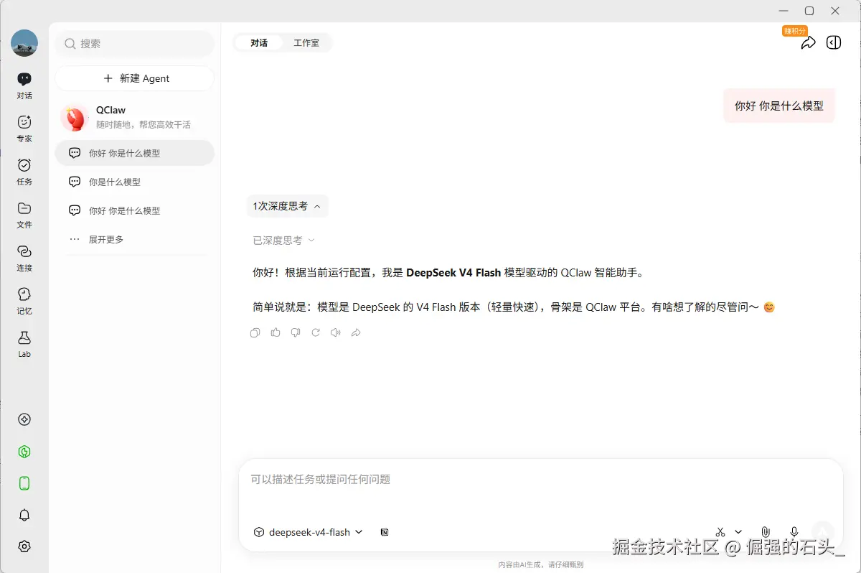This screenshot has width=861, height=573.
Task: Click the green circular icon in sidebar
Action: (x=24, y=452)
